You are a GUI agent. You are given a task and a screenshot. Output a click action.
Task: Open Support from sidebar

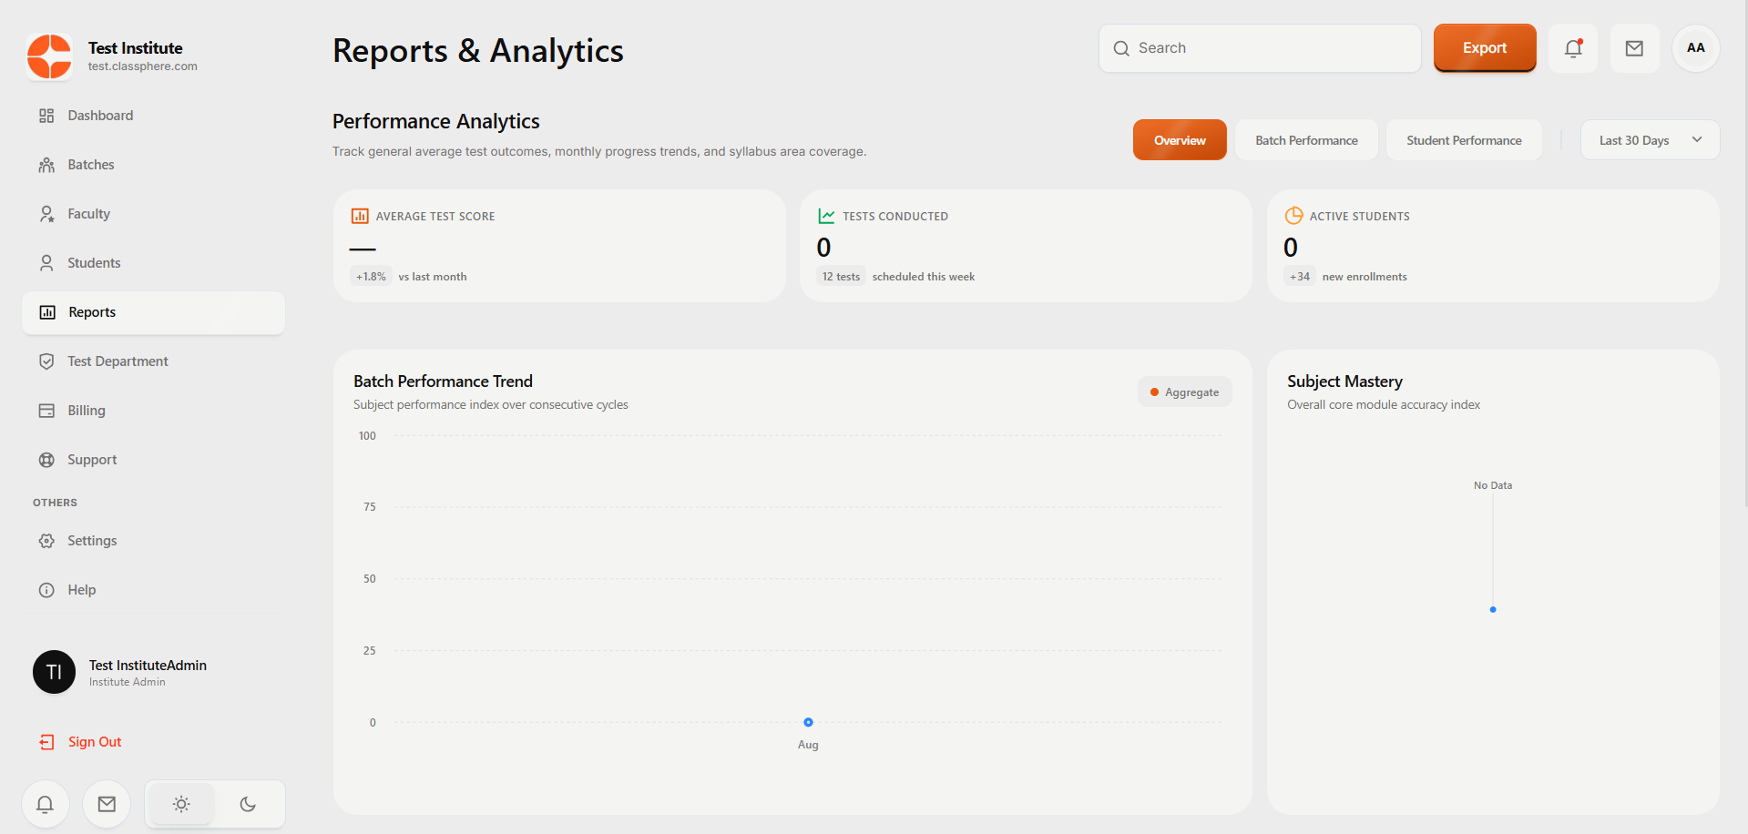pyautogui.click(x=153, y=460)
